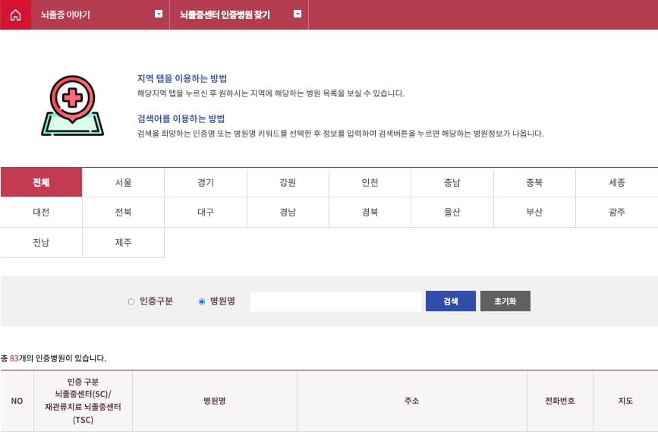Select the 경남 region tab

288,212
